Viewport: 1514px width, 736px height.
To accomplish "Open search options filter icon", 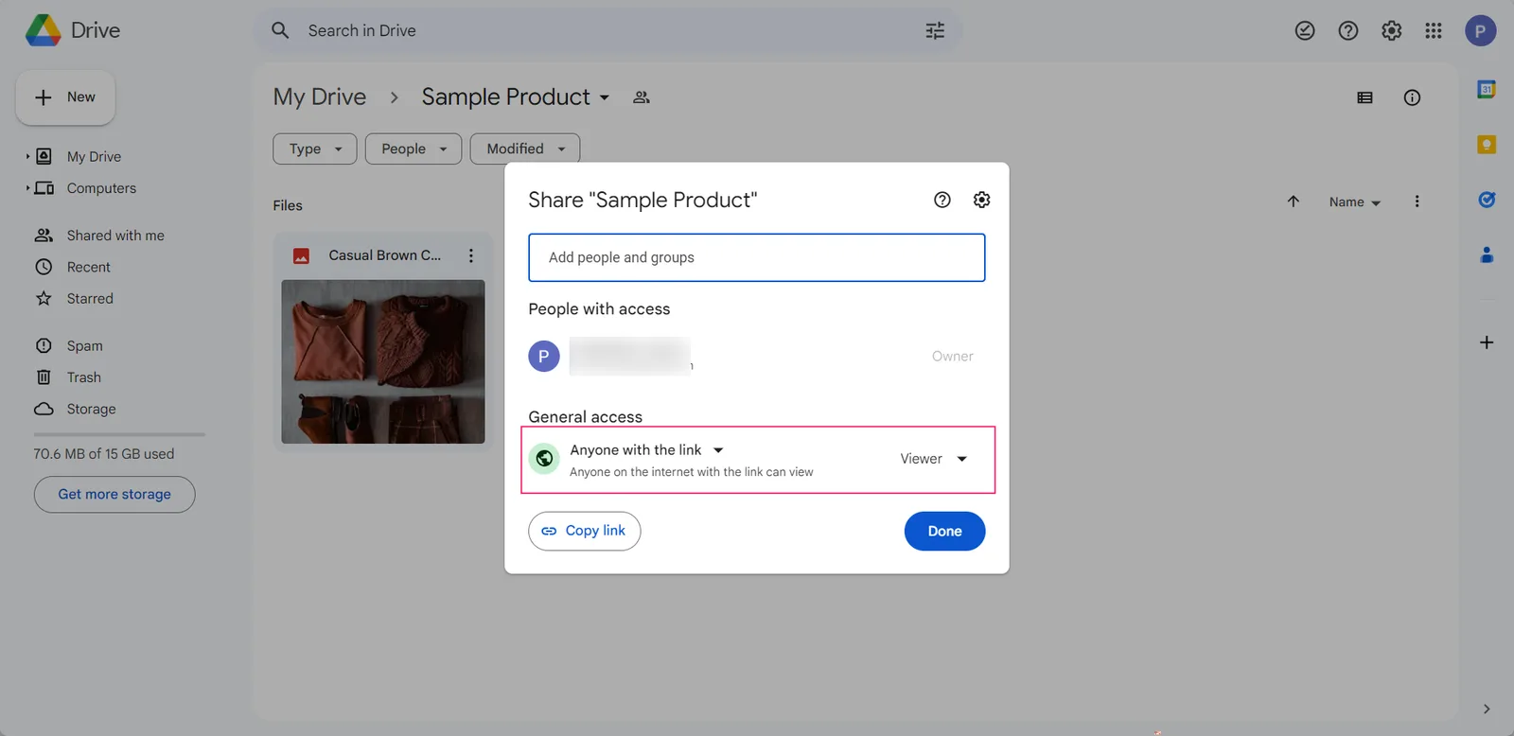I will (x=935, y=30).
